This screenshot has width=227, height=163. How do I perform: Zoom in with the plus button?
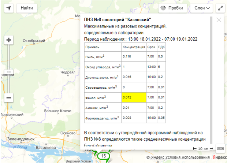[9, 40]
